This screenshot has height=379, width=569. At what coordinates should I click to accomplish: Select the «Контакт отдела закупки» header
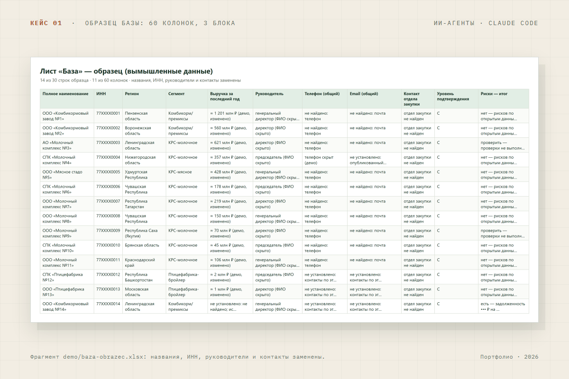pyautogui.click(x=418, y=99)
